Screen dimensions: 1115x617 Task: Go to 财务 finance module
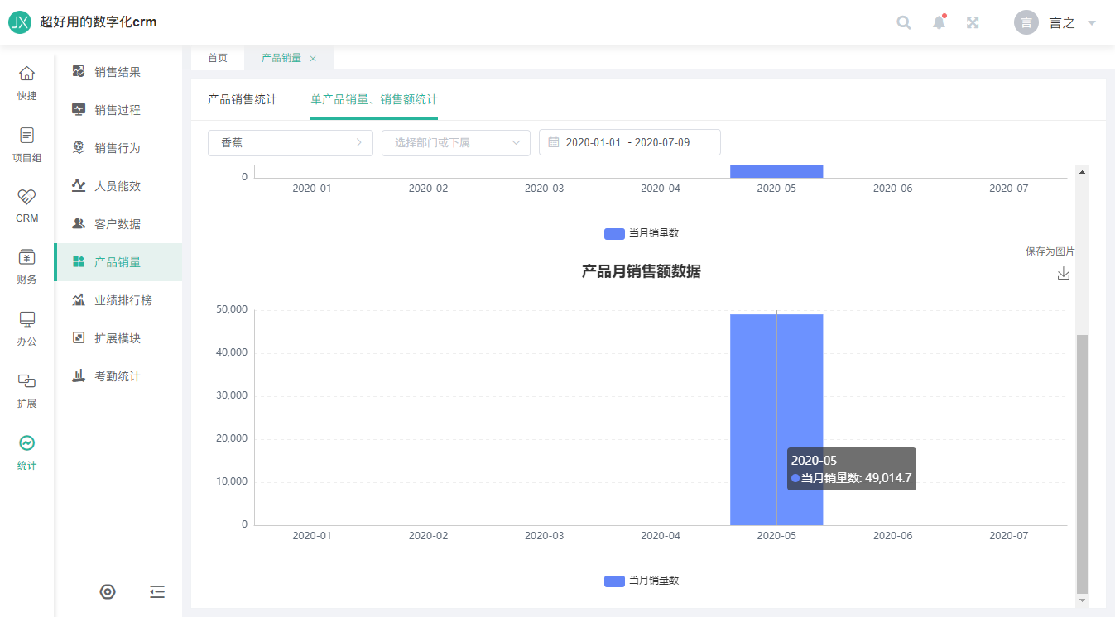coord(27,266)
